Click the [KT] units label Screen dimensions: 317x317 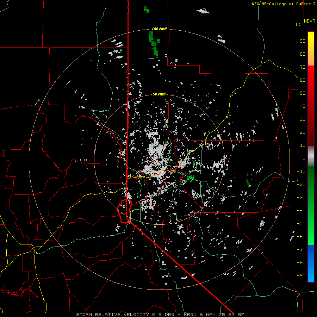point(300,24)
